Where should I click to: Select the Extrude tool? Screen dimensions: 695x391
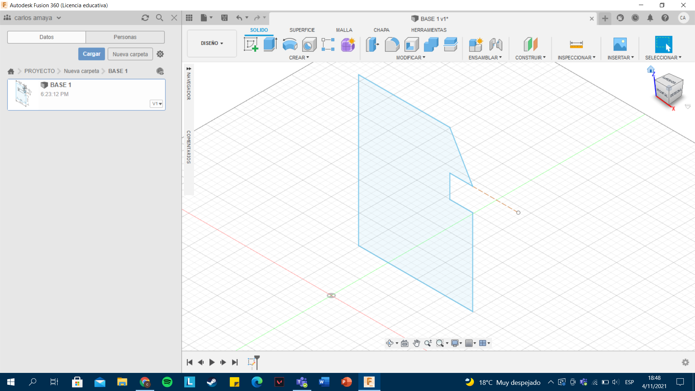point(270,45)
